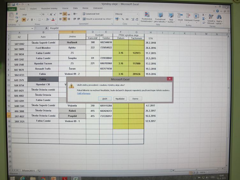Viewport: 240px width, 180px height.
Task: Open the Rozložení stránky tab
Action: [x=49, y=8]
